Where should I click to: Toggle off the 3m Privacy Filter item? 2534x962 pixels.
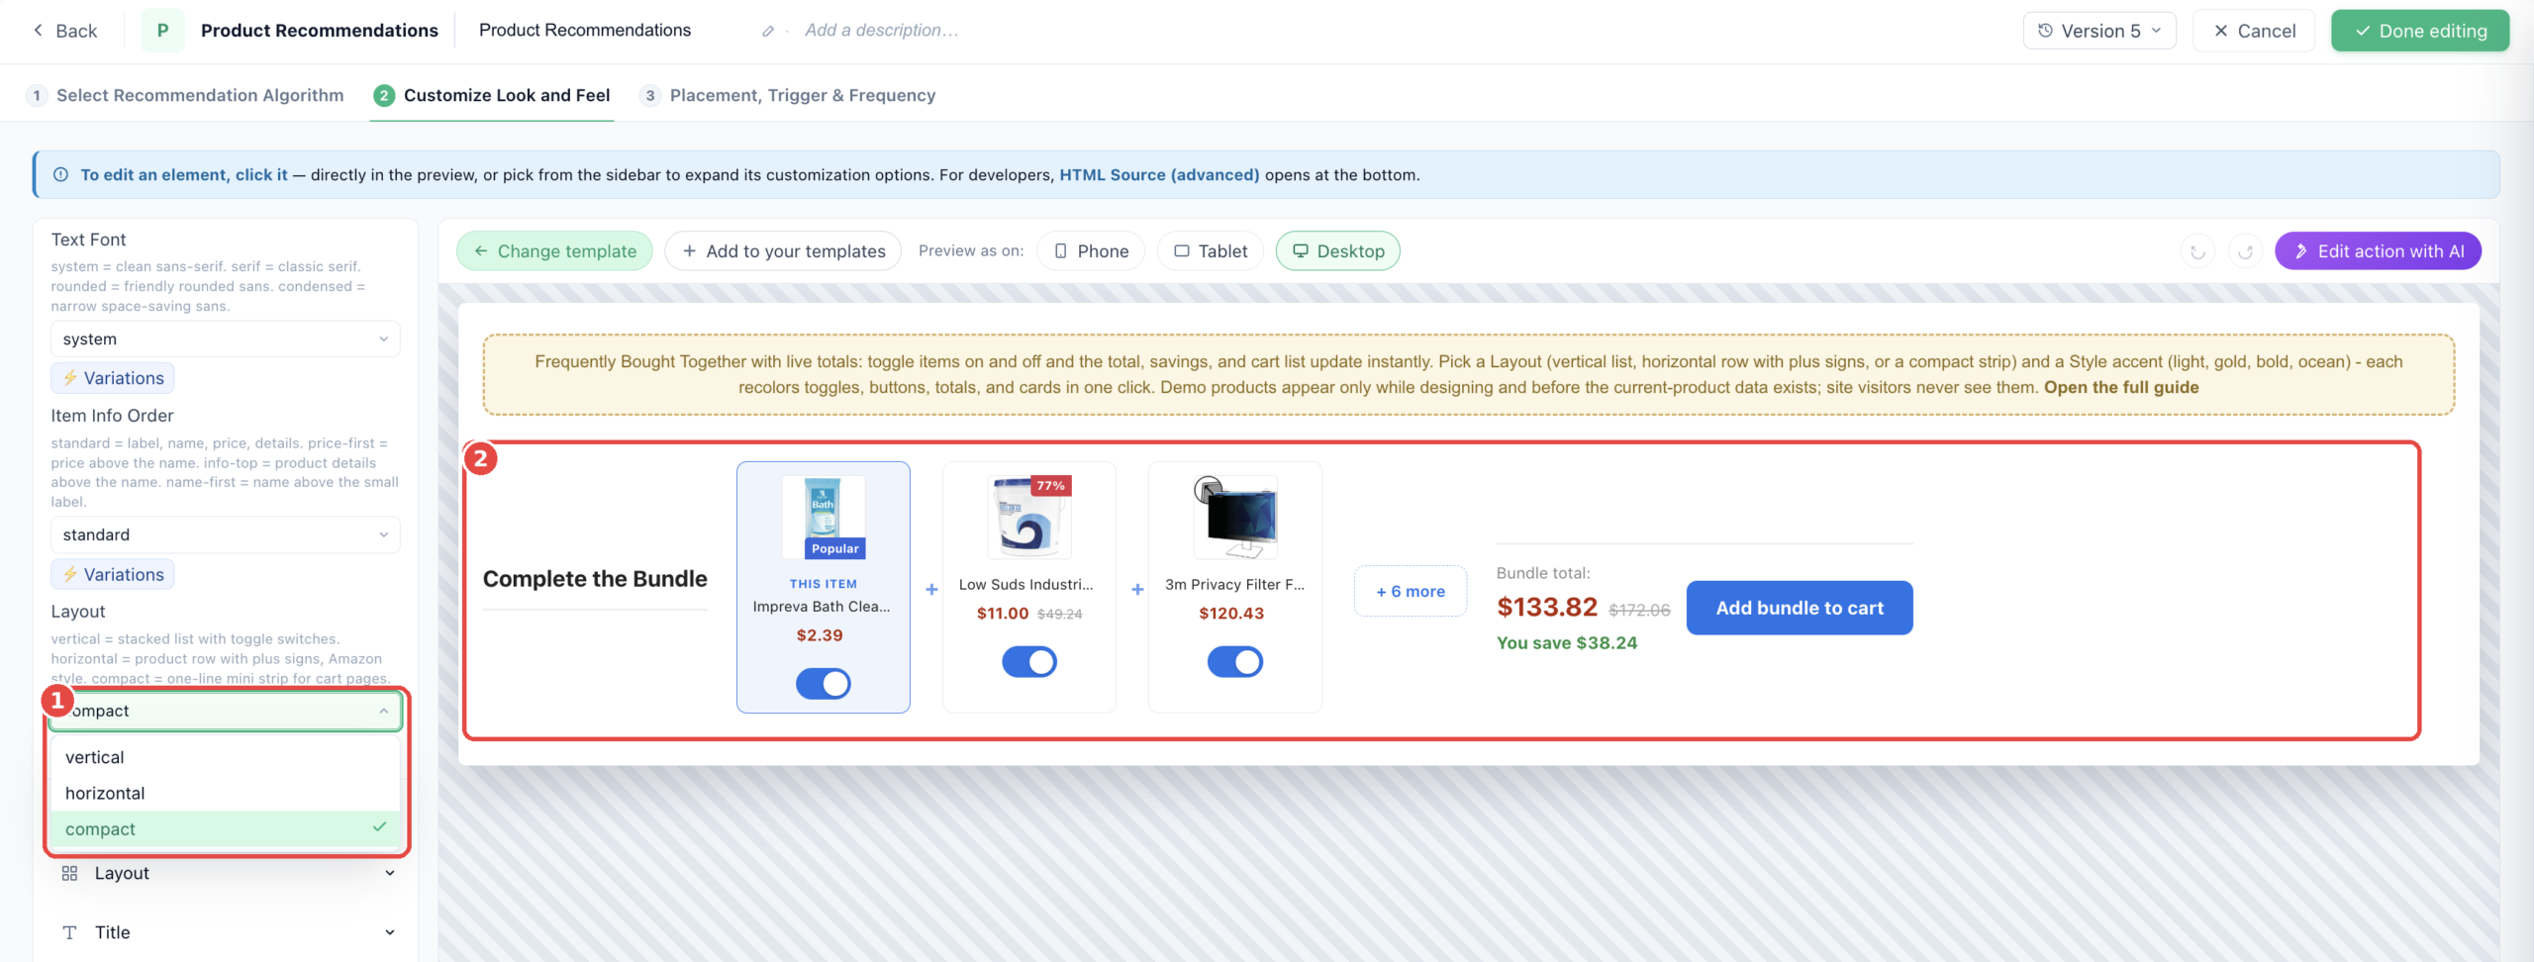tap(1234, 661)
